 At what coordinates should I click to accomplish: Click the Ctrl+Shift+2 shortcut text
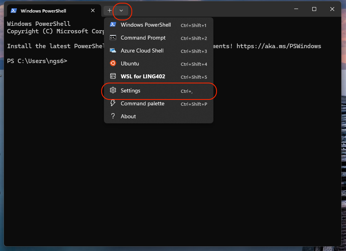[x=194, y=38]
